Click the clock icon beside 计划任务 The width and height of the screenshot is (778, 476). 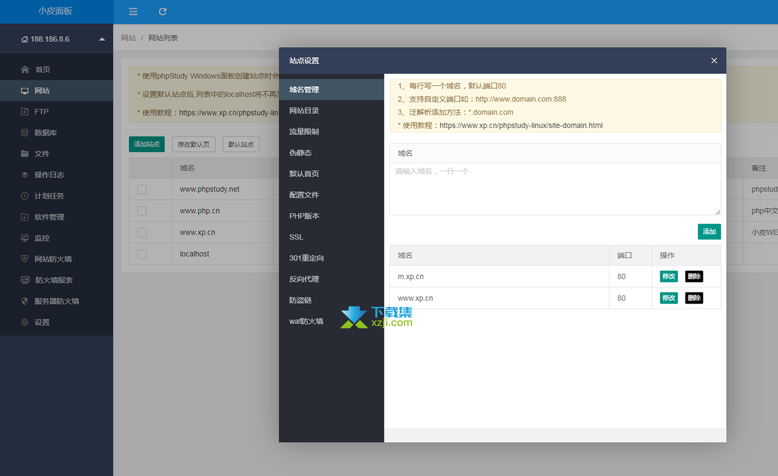[25, 196]
